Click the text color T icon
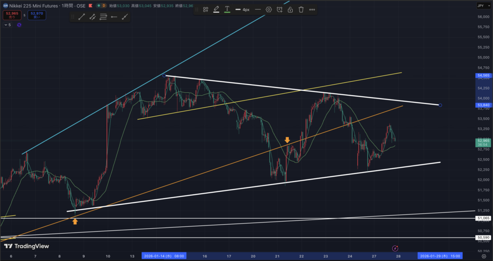The width and height of the screenshot is (493, 261). pos(227,10)
